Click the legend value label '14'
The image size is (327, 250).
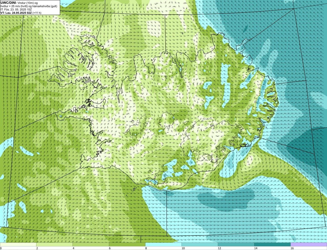tap(256, 248)
